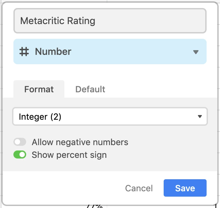Click the 77% cell behind the dialog
The image size is (220, 208).
(95, 207)
